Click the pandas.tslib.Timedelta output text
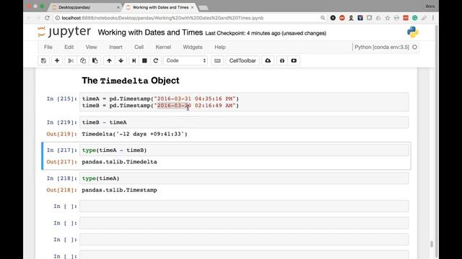462x259 pixels. (119, 162)
